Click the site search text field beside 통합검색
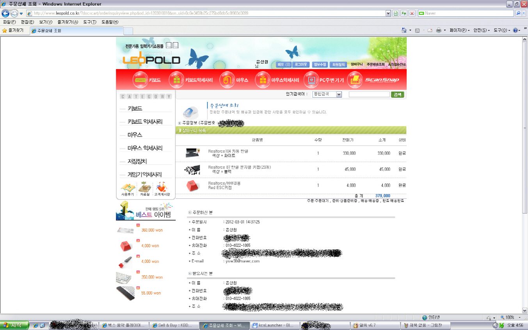528x330 pixels. coord(369,94)
